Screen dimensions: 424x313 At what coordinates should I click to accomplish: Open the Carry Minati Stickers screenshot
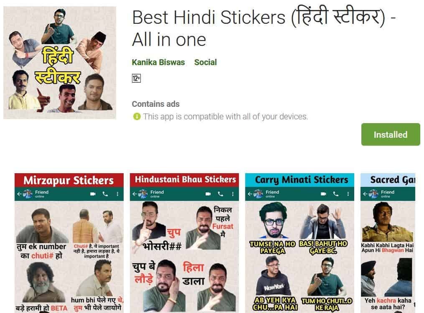click(300, 243)
